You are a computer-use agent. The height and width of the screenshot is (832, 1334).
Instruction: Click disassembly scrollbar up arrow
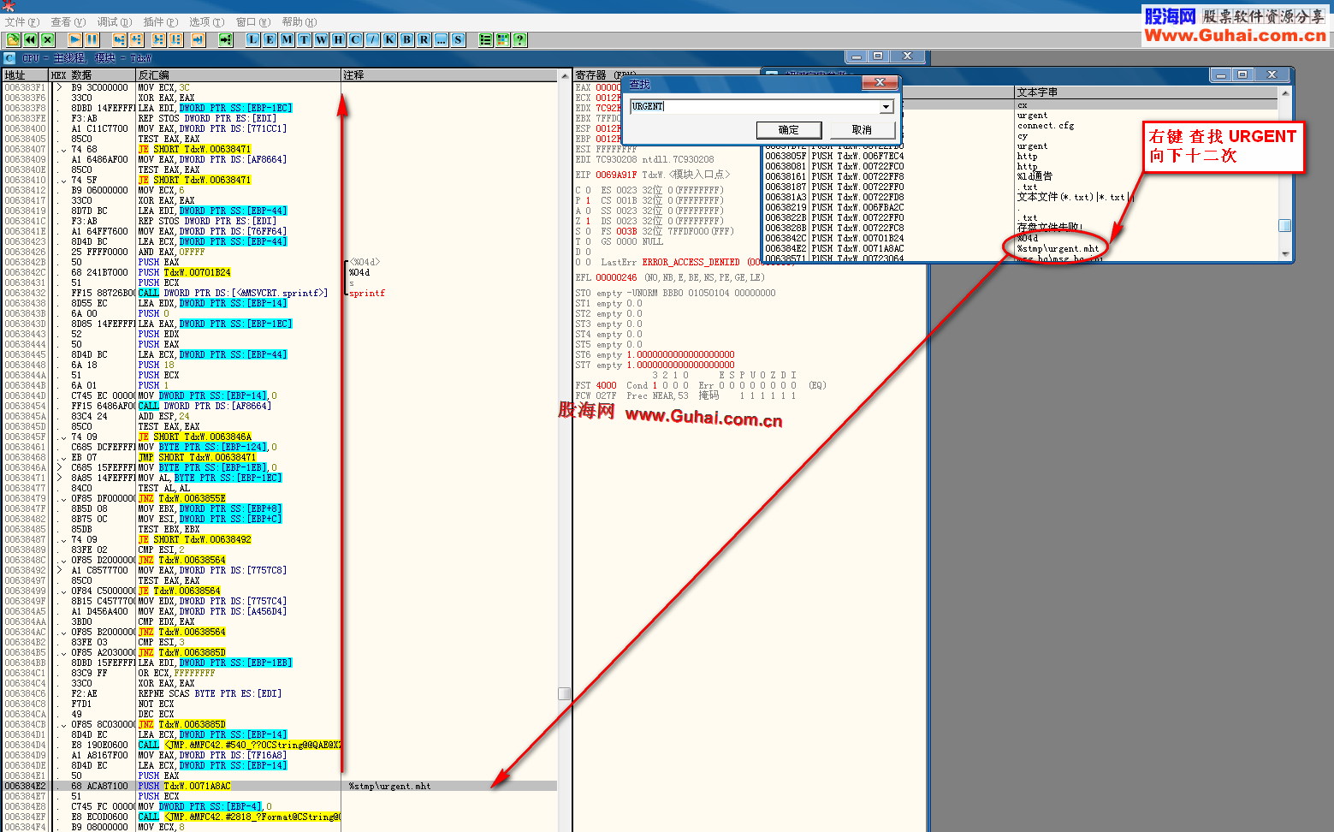tap(564, 76)
